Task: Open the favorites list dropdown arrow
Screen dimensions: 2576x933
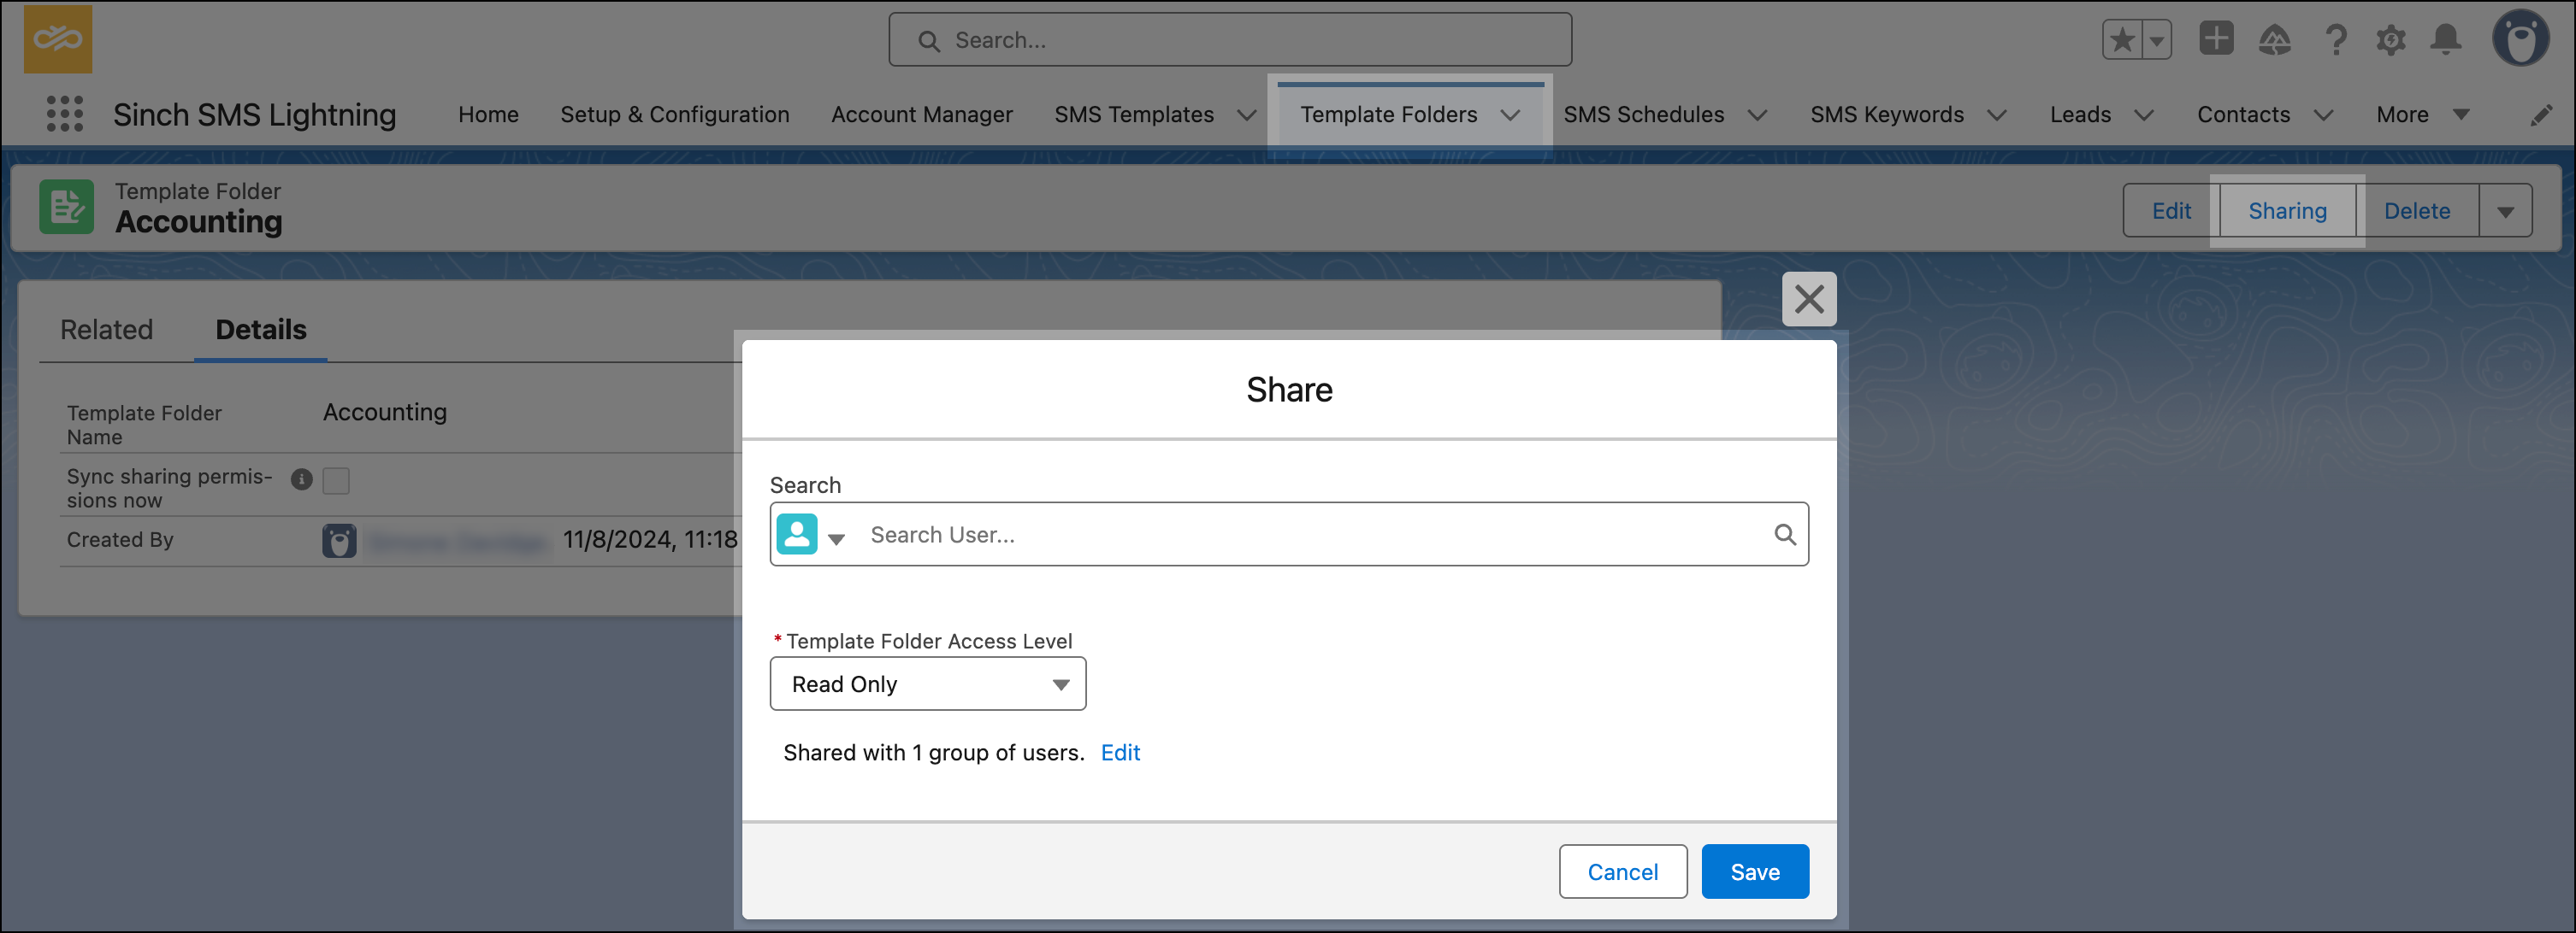Action: click(2157, 40)
